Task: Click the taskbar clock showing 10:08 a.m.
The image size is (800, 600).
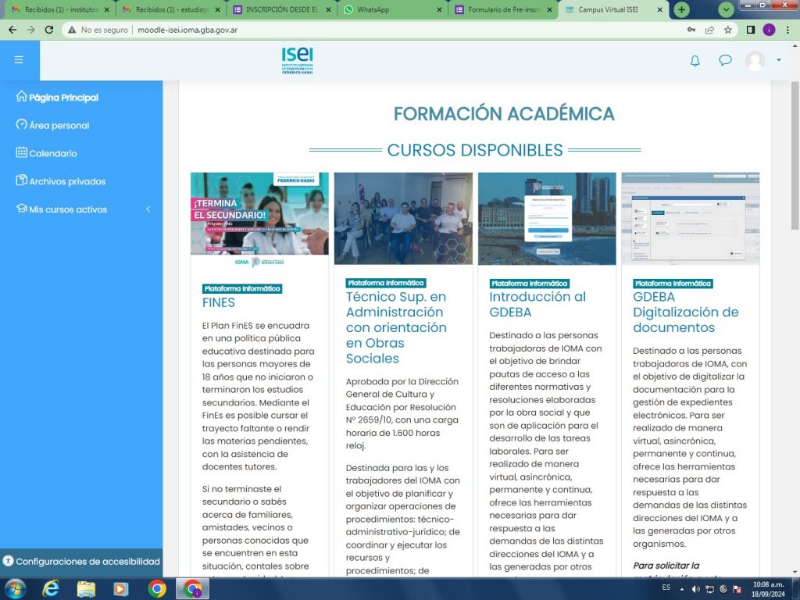Action: (x=769, y=584)
